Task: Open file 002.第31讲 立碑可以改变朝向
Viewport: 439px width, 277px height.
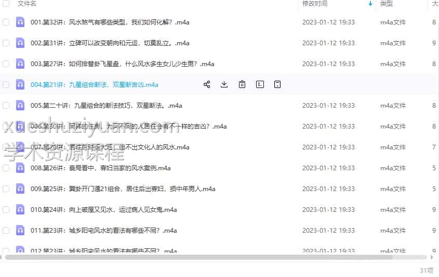Action: (110, 43)
